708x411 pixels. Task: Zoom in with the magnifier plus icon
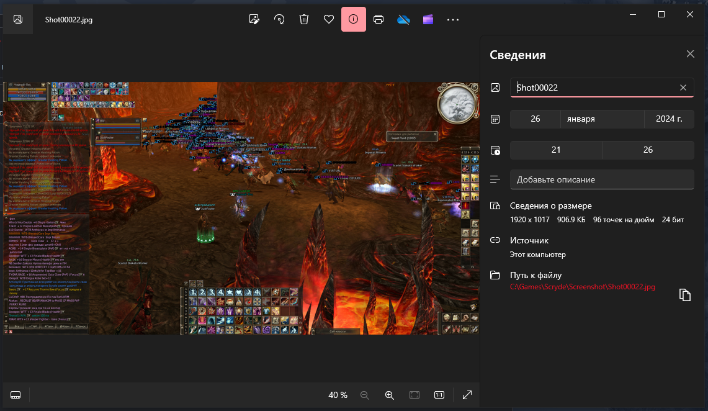pos(389,395)
